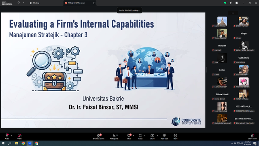This screenshot has width=259, height=146.
Task: Open Host tools shield icon
Action: point(164,135)
